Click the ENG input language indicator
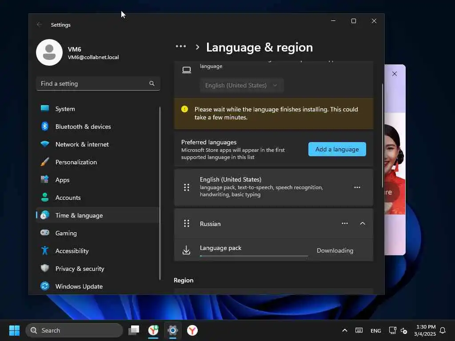This screenshot has width=455, height=341. pos(376,330)
